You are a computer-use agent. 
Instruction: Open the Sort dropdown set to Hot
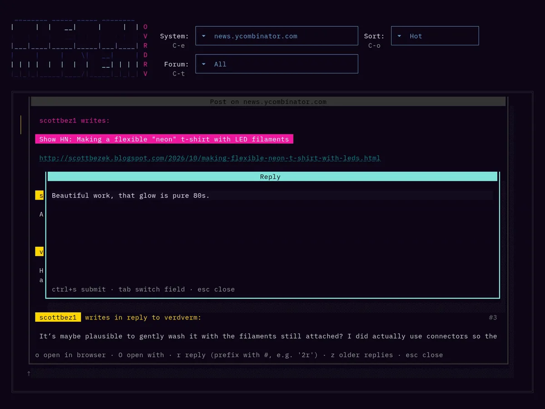tap(435, 36)
